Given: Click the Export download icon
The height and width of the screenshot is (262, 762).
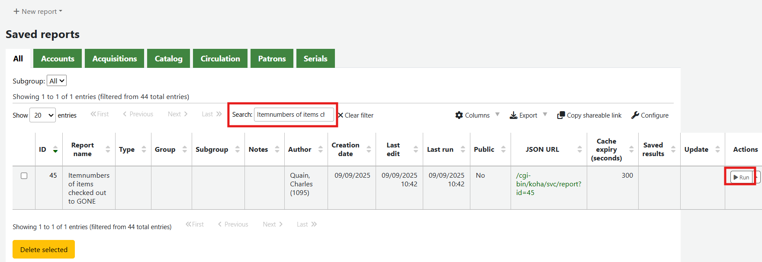Looking at the screenshot, I should pos(514,115).
